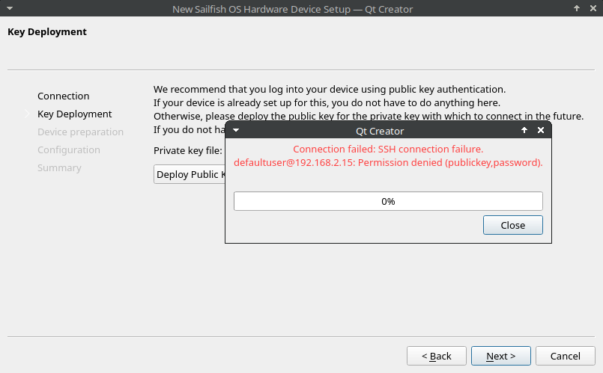Image resolution: width=603 pixels, height=373 pixels.
Task: Select the Summary wizard step
Action: pyautogui.click(x=59, y=167)
